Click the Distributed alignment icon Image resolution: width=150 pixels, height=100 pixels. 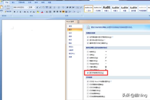[x=66, y=12]
